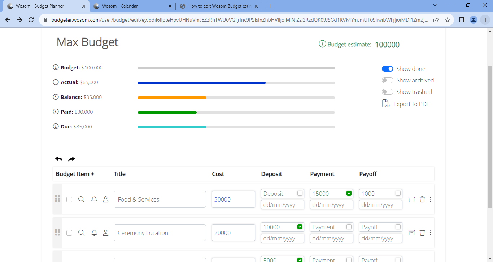Click inside the Cost field showing 30000

(234, 199)
